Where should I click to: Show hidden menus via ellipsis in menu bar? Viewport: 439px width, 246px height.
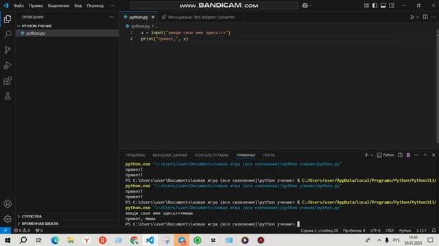(x=112, y=5)
